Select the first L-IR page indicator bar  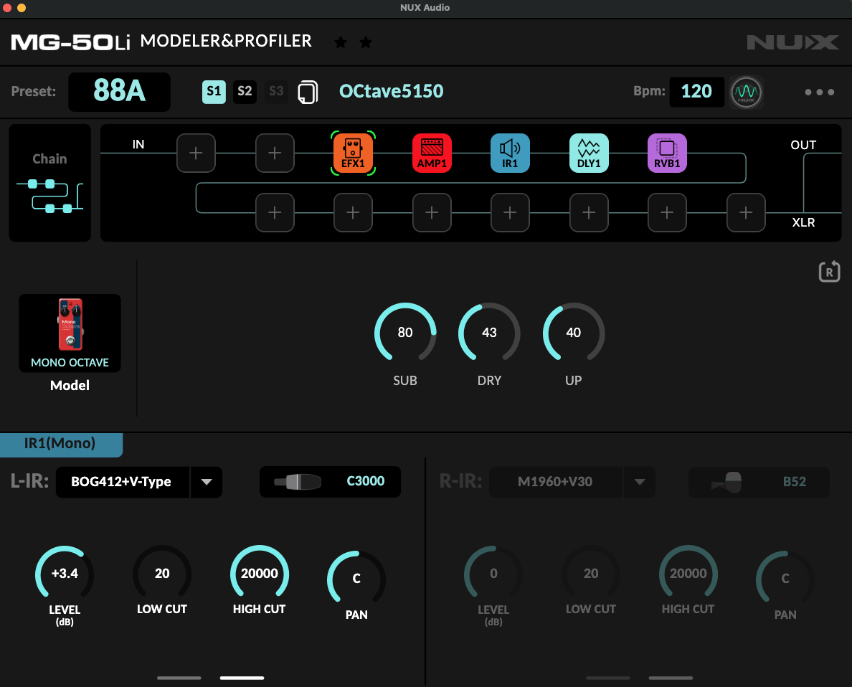179,678
